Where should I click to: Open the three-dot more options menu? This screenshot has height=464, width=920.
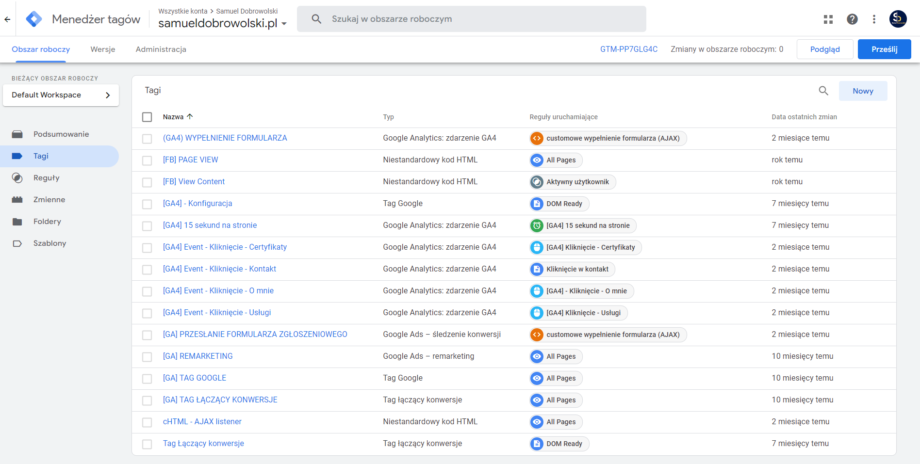click(x=874, y=19)
